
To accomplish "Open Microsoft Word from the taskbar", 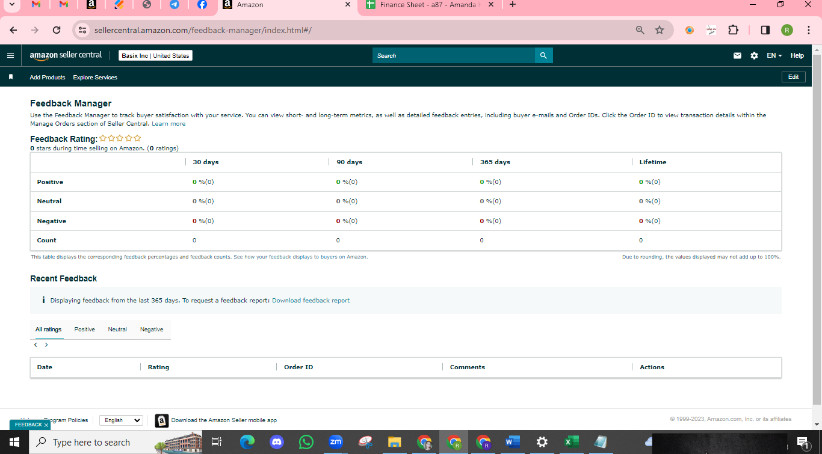I will [512, 442].
